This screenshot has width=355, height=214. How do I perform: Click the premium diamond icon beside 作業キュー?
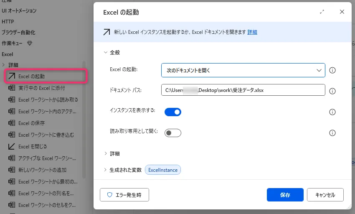(x=30, y=43)
